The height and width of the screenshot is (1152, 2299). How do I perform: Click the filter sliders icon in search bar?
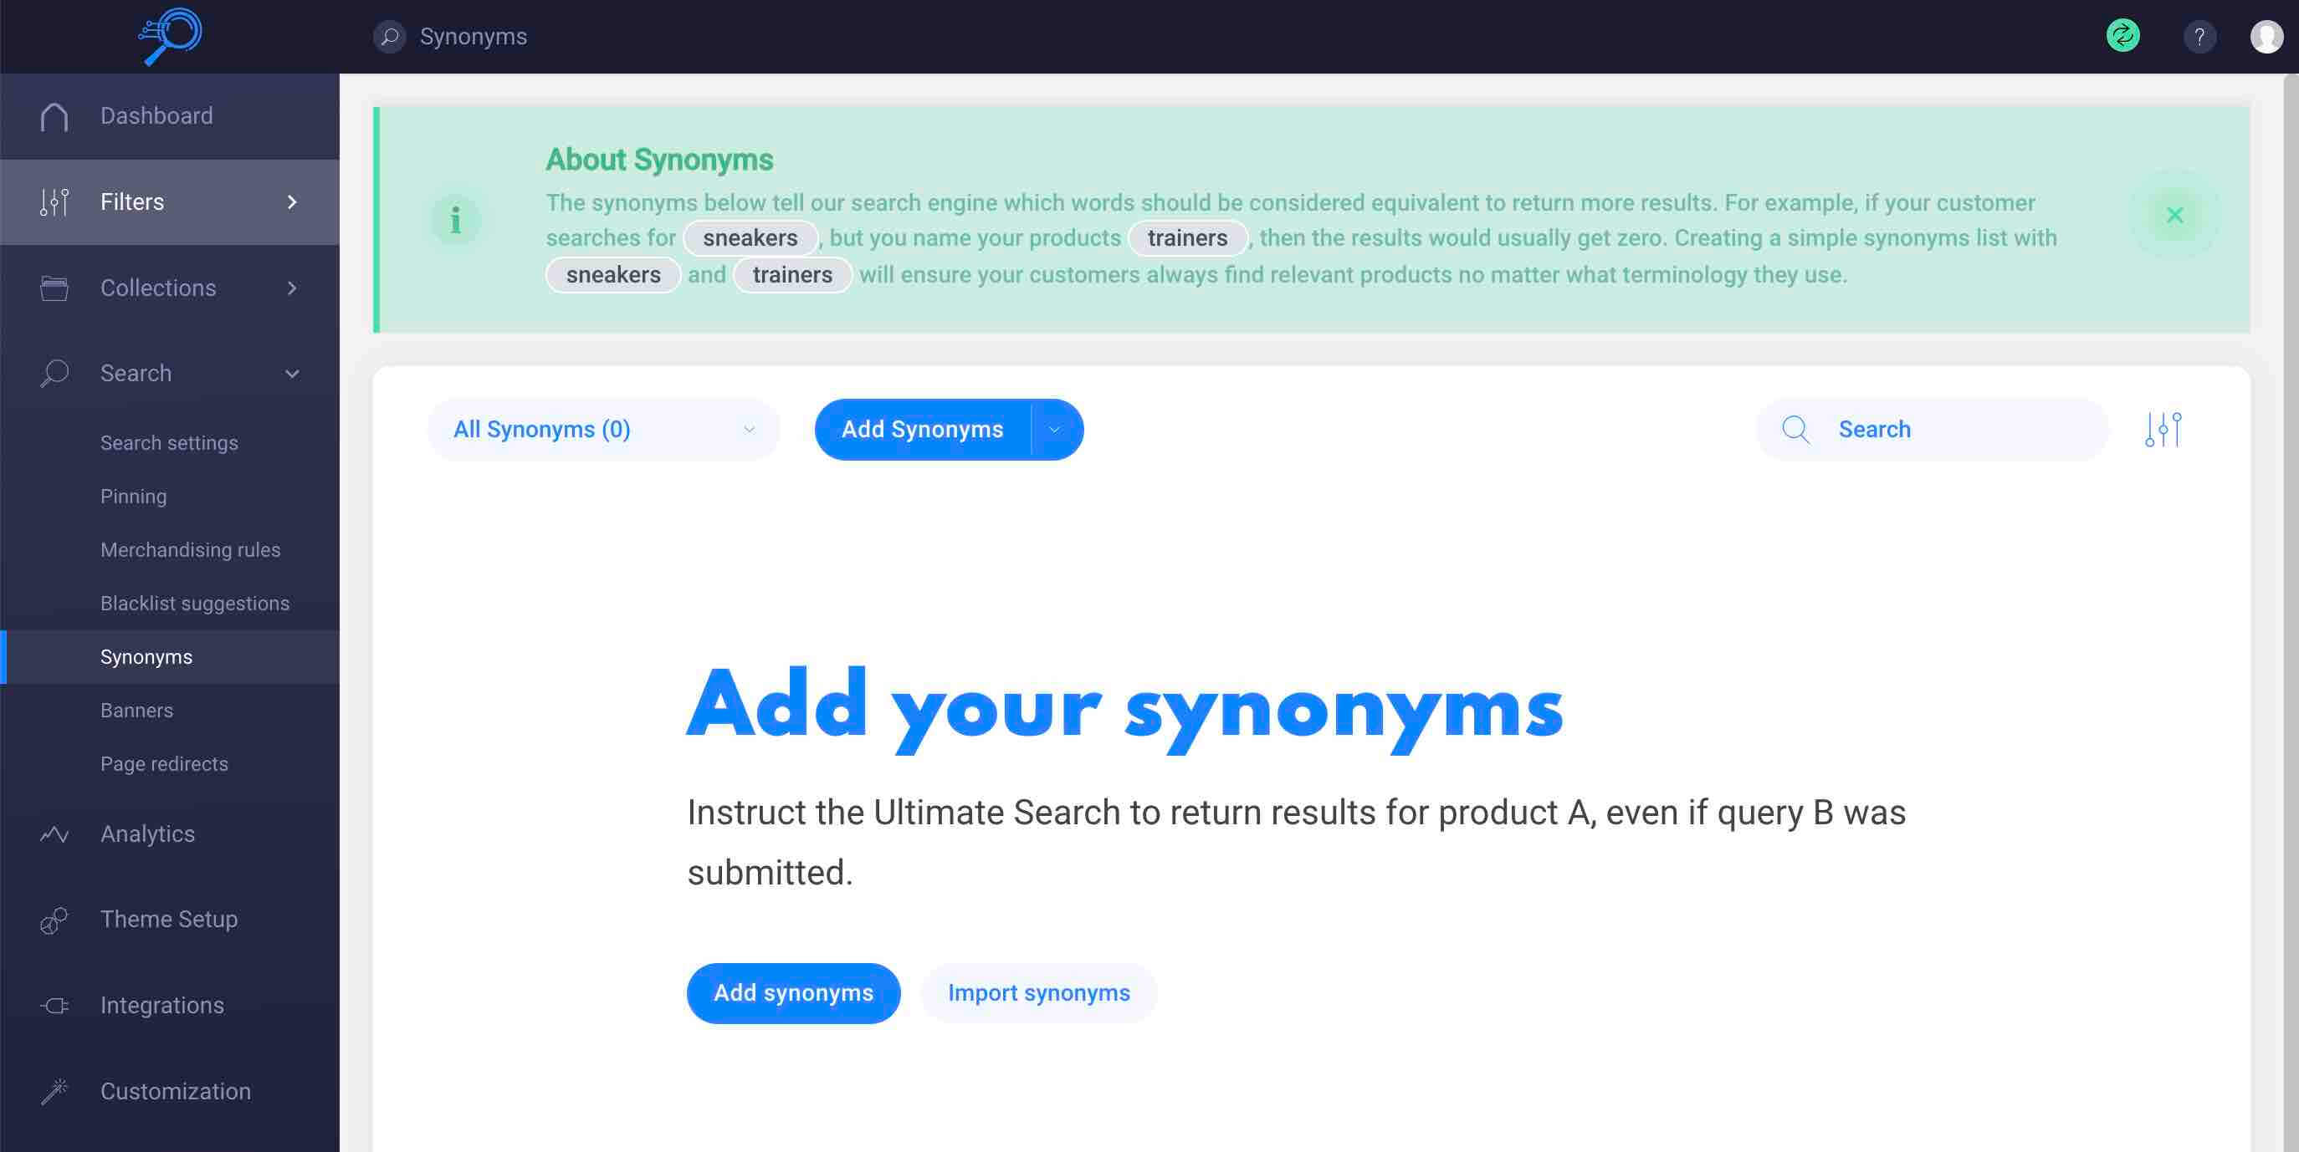pos(2163,429)
